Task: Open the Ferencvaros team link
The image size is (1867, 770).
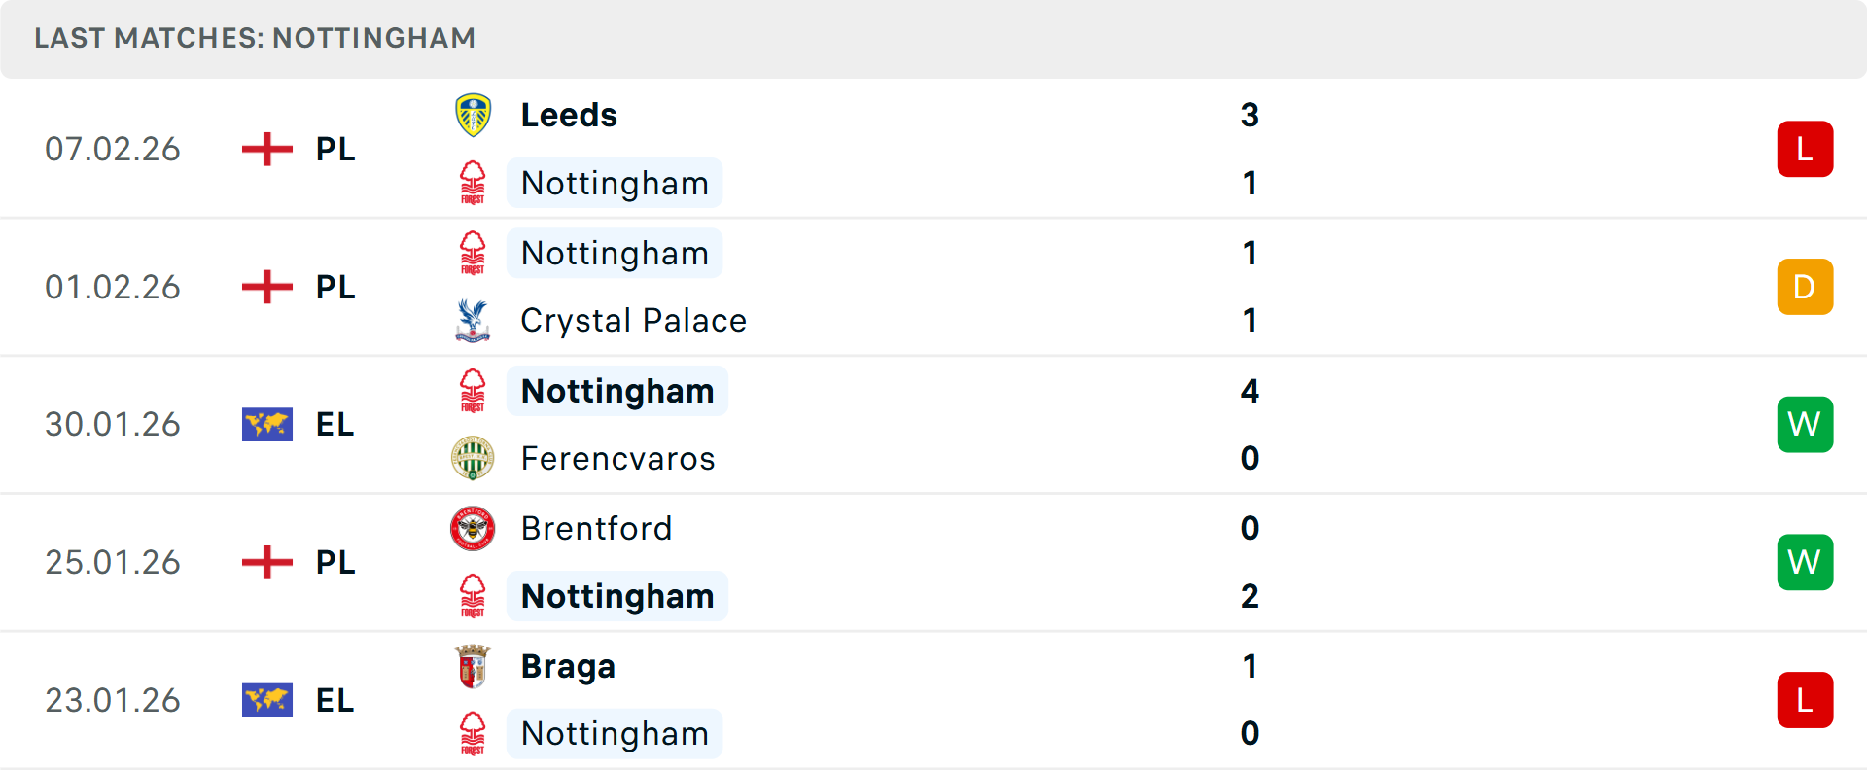Action: coord(617,458)
